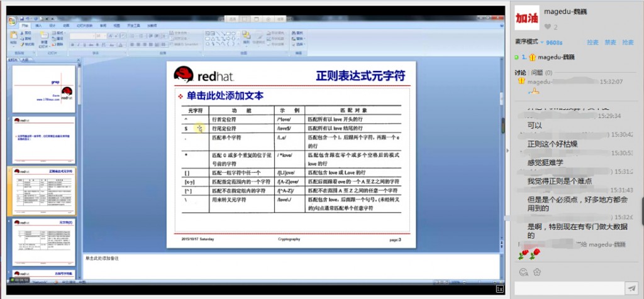Image resolution: width=644 pixels, height=299 pixels.
Task: Toggle italic formatting in the ribbon
Action: click(78, 45)
